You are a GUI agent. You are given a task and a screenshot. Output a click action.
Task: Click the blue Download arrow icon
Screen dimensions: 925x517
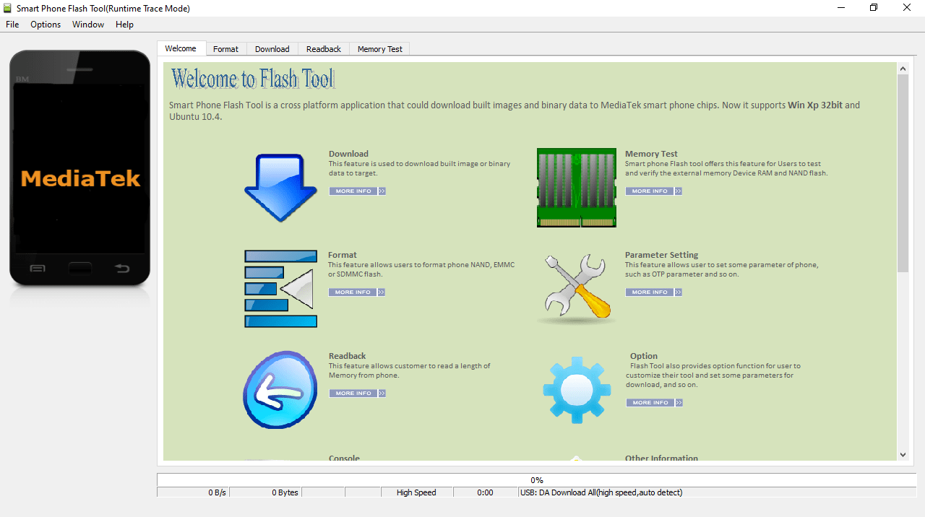pos(280,186)
